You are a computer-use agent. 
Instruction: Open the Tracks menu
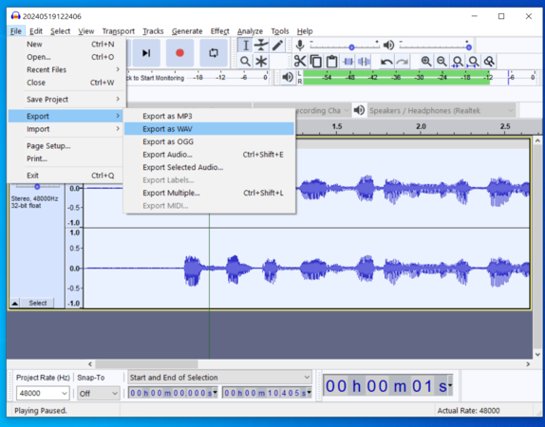[153, 31]
